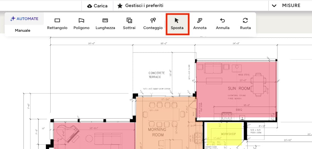Switch to AUTOMATE mode
Viewport: 312px width, 149px height.
click(x=24, y=19)
